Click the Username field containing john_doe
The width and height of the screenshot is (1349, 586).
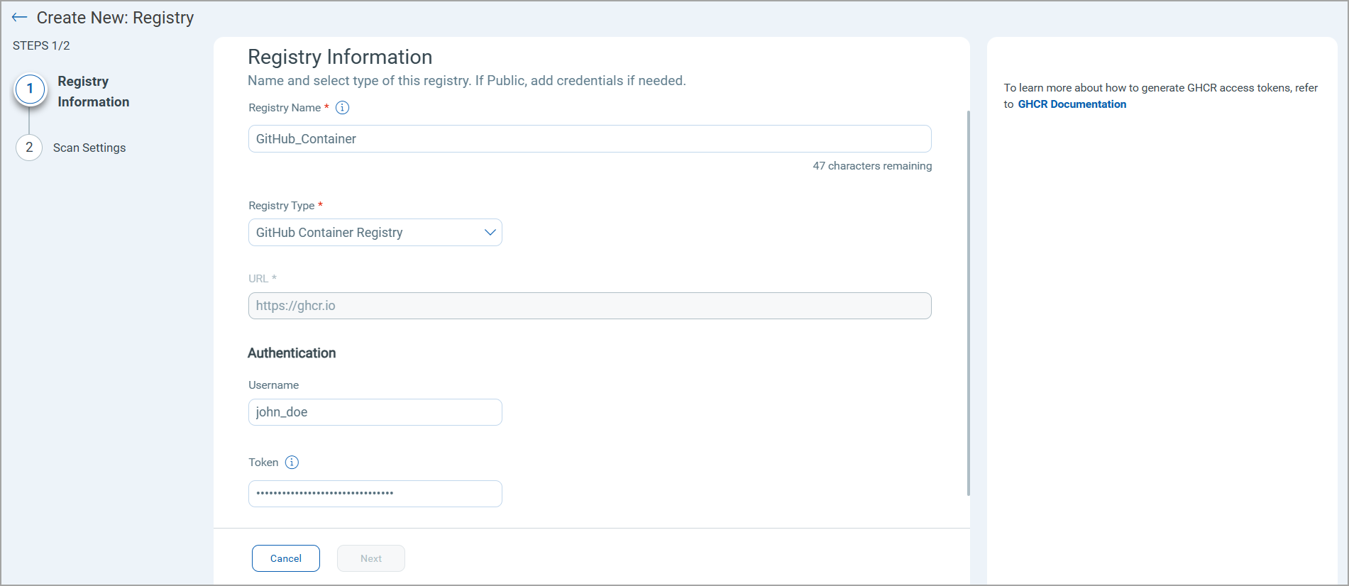[x=375, y=412]
